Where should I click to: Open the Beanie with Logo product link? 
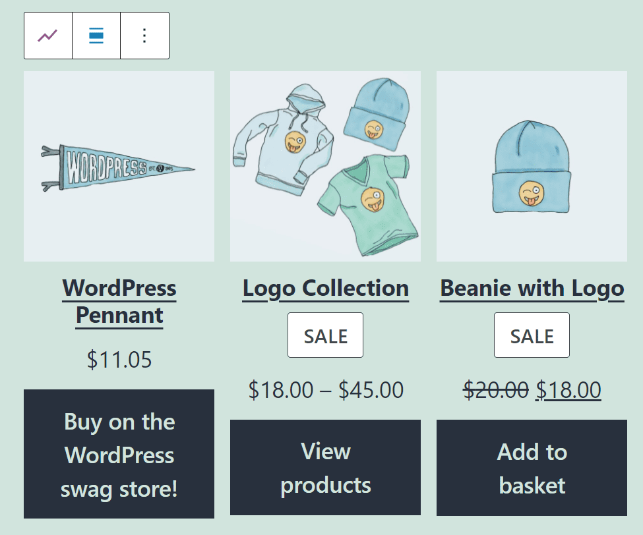coord(532,288)
